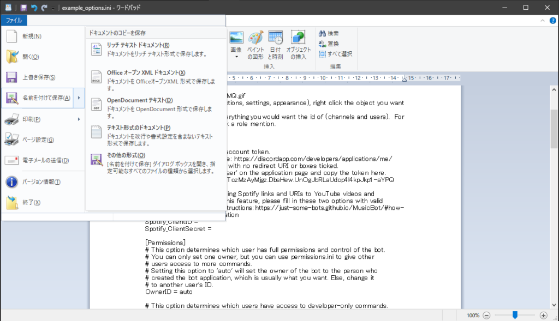Open WordPad help question mark icon

click(x=552, y=21)
